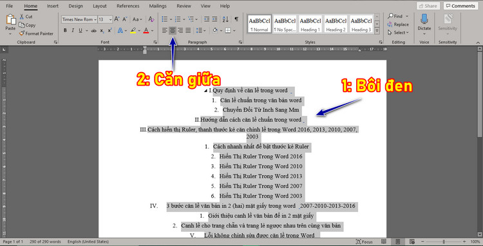Expand the Styles gallery more arrow
The image size is (483, 246).
coord(377,30)
